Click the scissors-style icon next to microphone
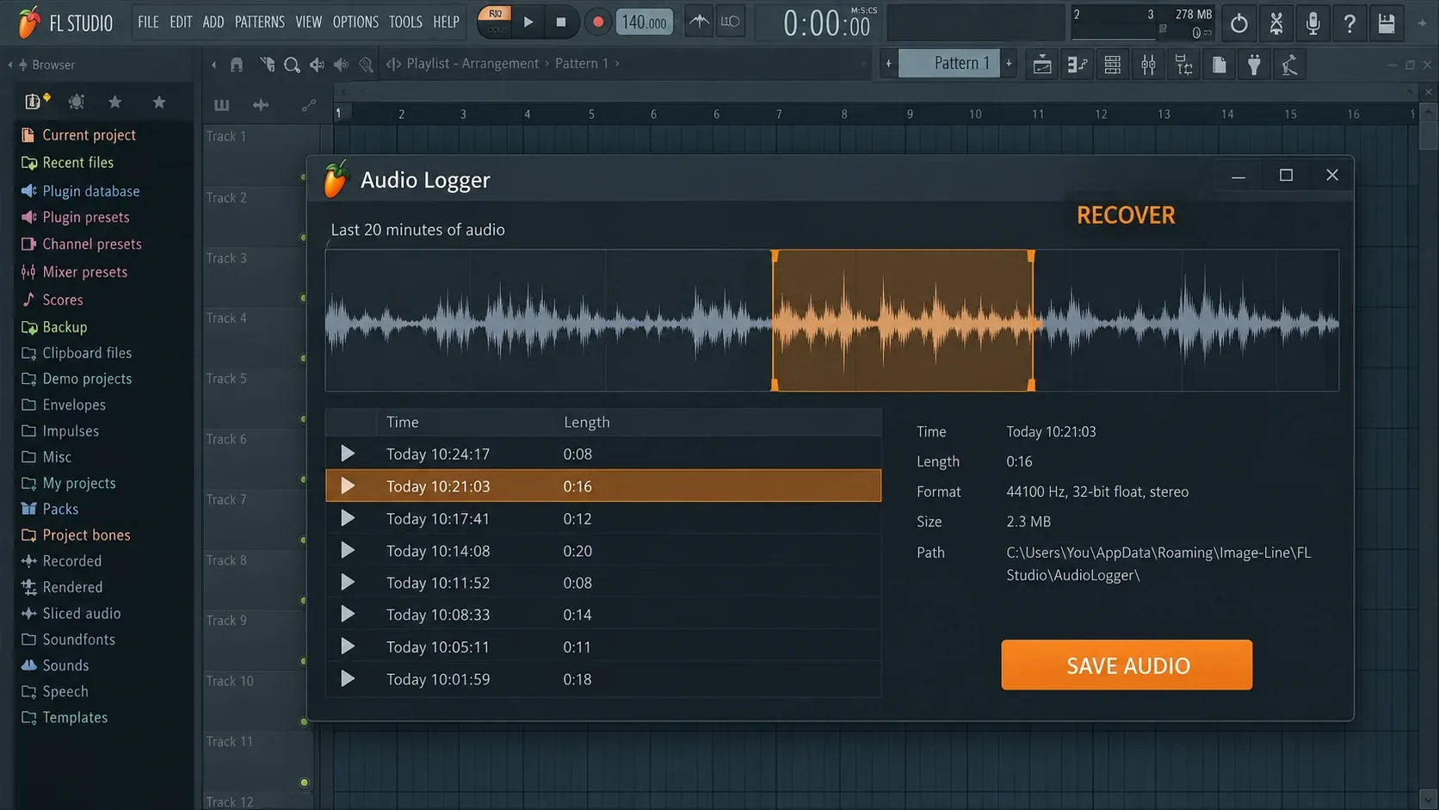Image resolution: width=1439 pixels, height=810 pixels. 1276,23
